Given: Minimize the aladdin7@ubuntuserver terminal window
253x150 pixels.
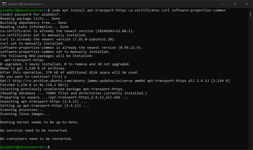Looking at the screenshot, I should tap(223, 4).
